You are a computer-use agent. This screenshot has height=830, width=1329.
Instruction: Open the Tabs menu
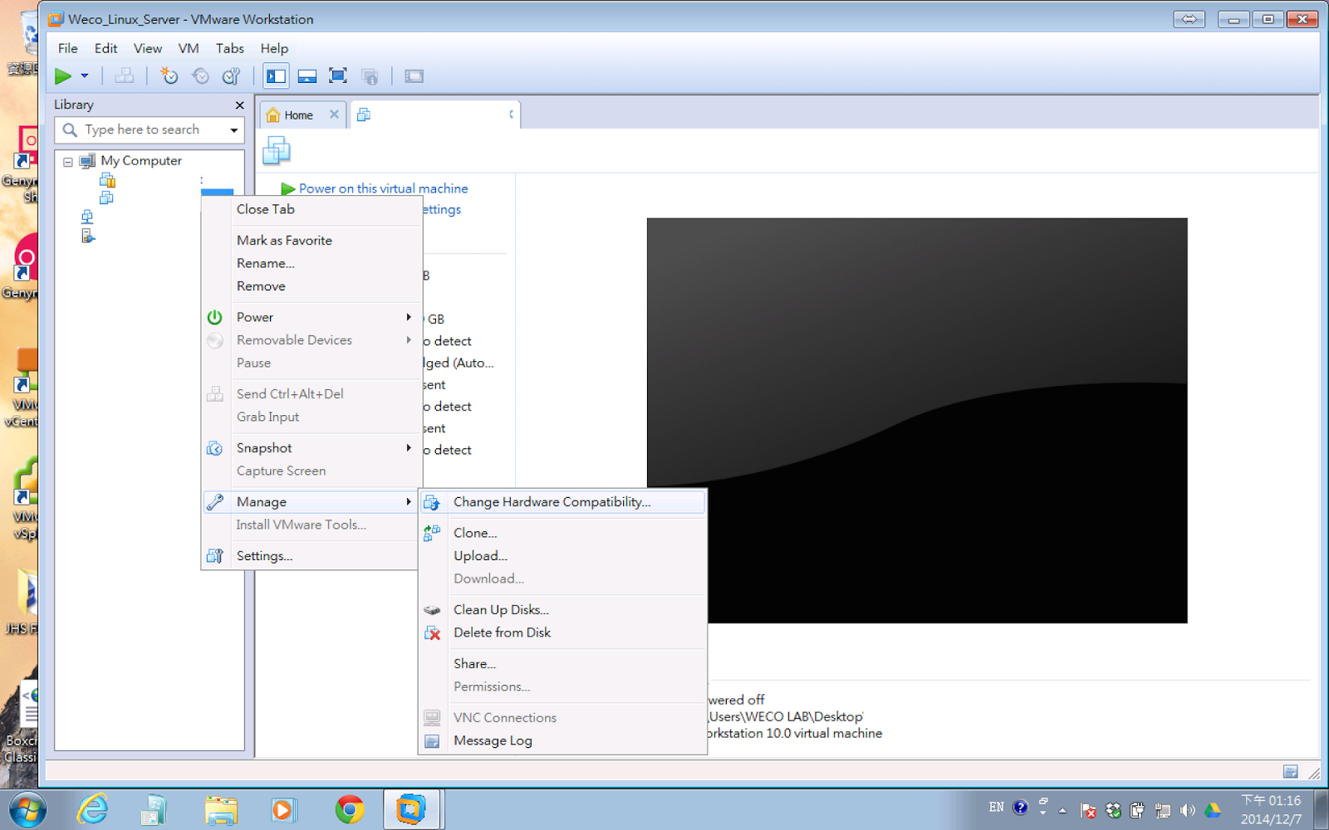[x=230, y=49]
